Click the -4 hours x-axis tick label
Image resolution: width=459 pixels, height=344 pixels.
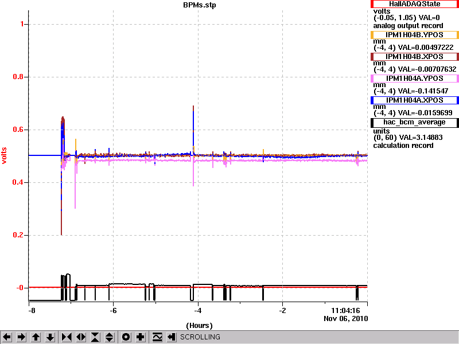pyautogui.click(x=198, y=311)
